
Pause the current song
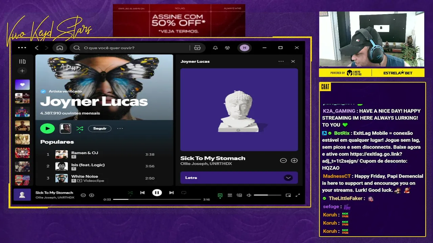point(157,193)
